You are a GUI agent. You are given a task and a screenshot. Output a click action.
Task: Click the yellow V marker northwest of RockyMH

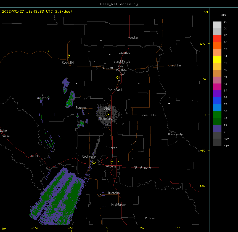48,51
